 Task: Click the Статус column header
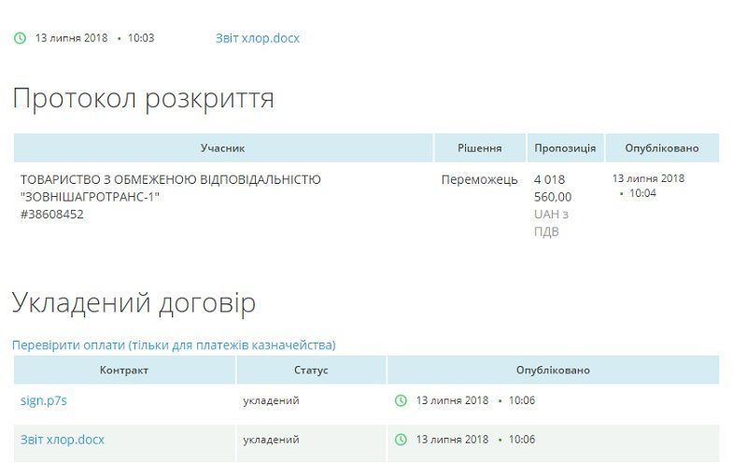click(311, 371)
